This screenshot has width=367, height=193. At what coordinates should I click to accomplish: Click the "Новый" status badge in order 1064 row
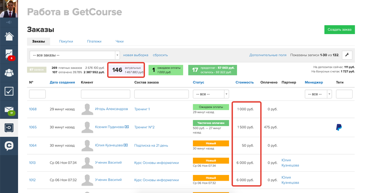[211, 143]
